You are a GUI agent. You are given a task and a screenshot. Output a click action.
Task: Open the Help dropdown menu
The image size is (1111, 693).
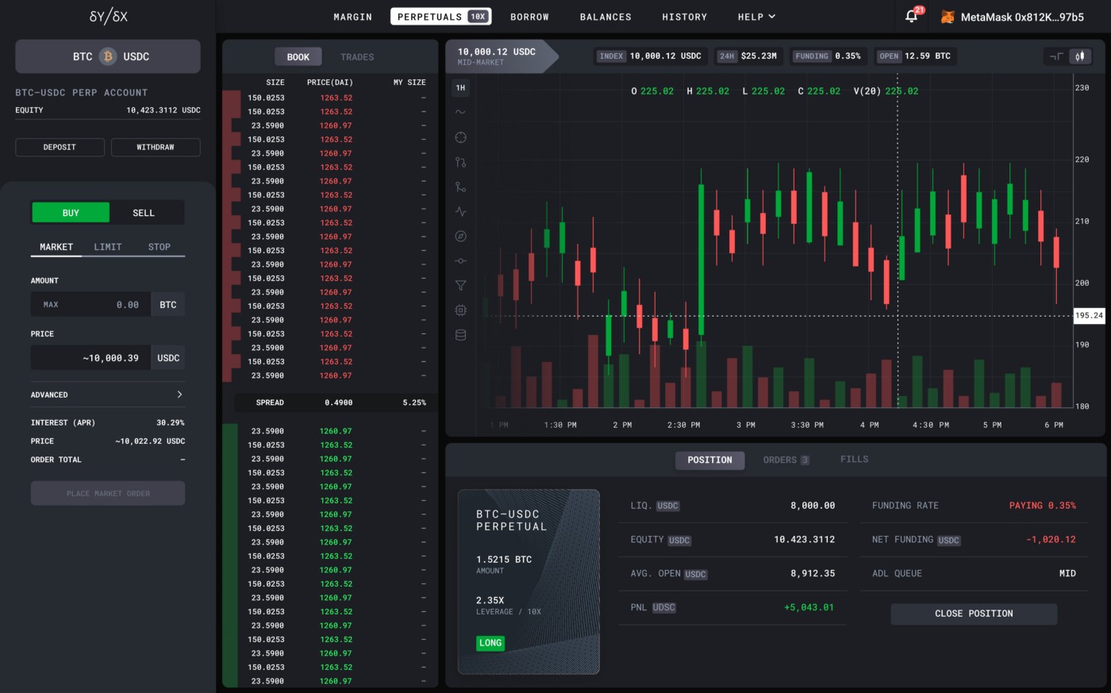[756, 17]
